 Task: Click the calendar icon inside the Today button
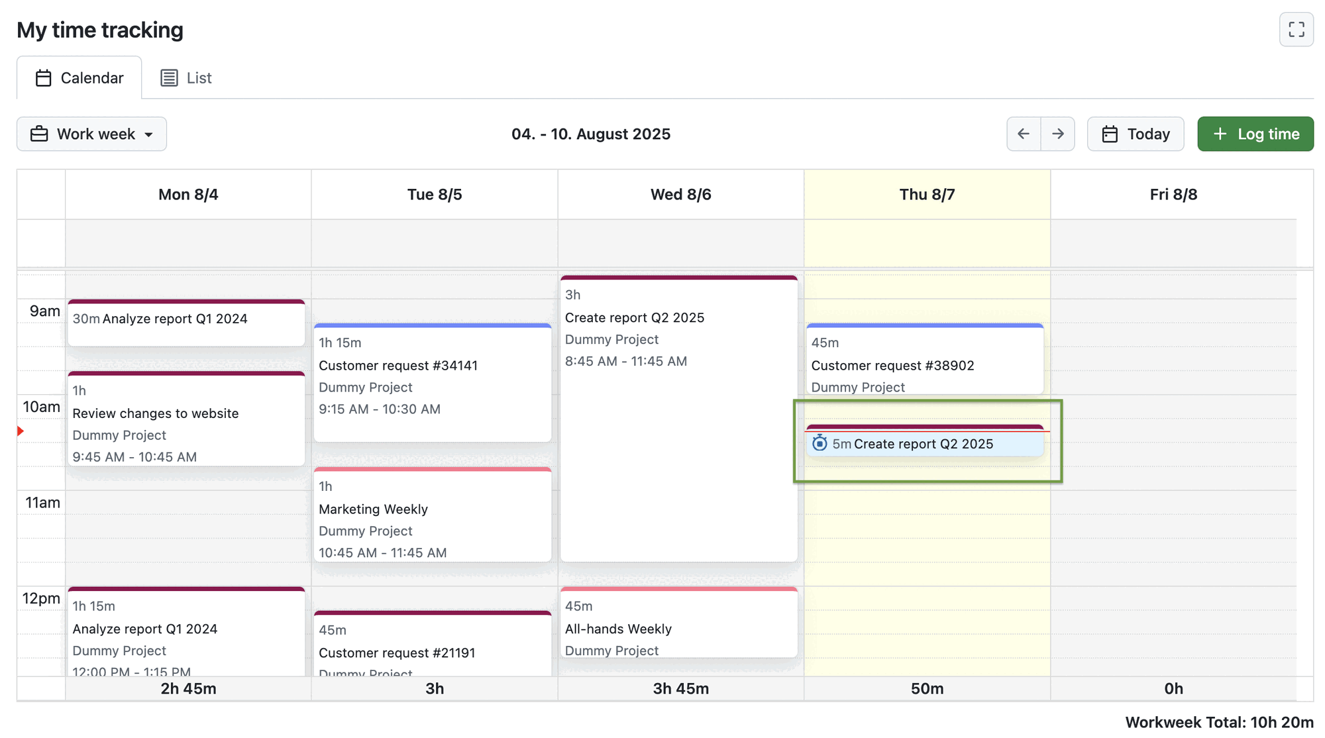(x=1110, y=133)
